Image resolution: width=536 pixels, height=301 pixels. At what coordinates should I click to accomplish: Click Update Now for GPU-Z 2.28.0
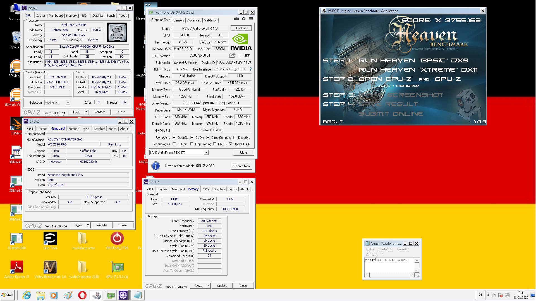click(242, 166)
